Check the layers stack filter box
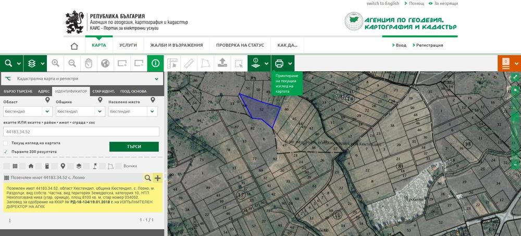521x236 pixels. point(70,166)
